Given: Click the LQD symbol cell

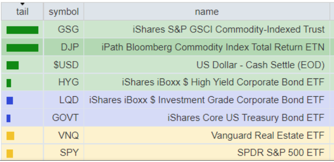Looking at the screenshot, I should (64, 100).
